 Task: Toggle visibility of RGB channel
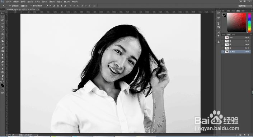coord(223,37)
